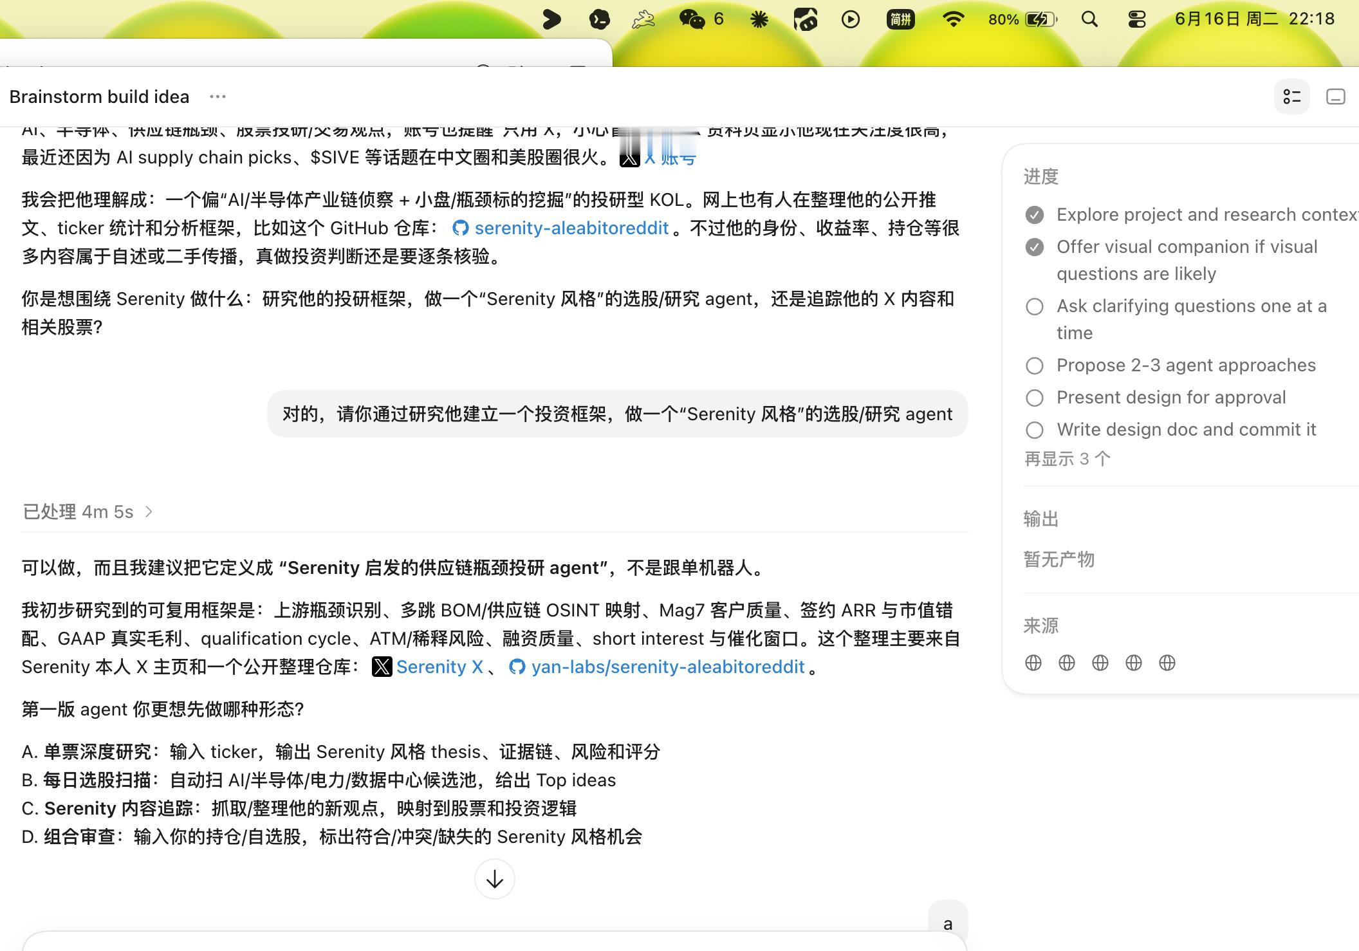Toggle the bottom panel layout icon
The height and width of the screenshot is (951, 1359).
point(1336,97)
